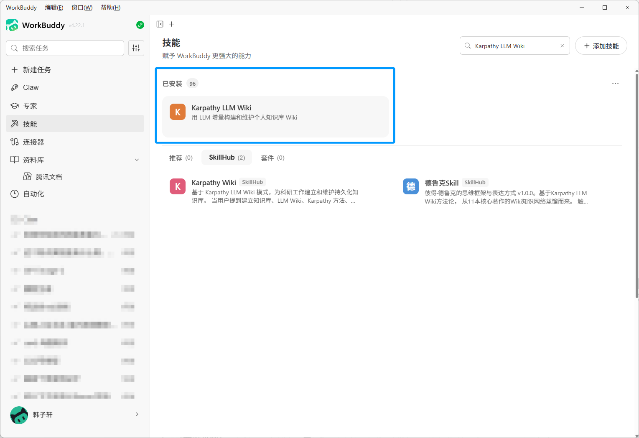Image resolution: width=639 pixels, height=438 pixels.
Task: Toggle the sidebar panel icon
Action: click(x=160, y=24)
